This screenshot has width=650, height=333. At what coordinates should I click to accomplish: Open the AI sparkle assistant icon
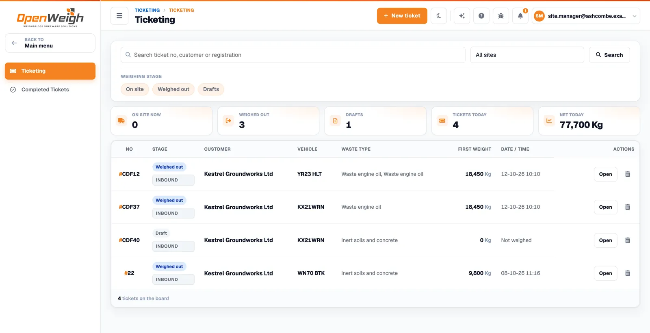click(462, 16)
